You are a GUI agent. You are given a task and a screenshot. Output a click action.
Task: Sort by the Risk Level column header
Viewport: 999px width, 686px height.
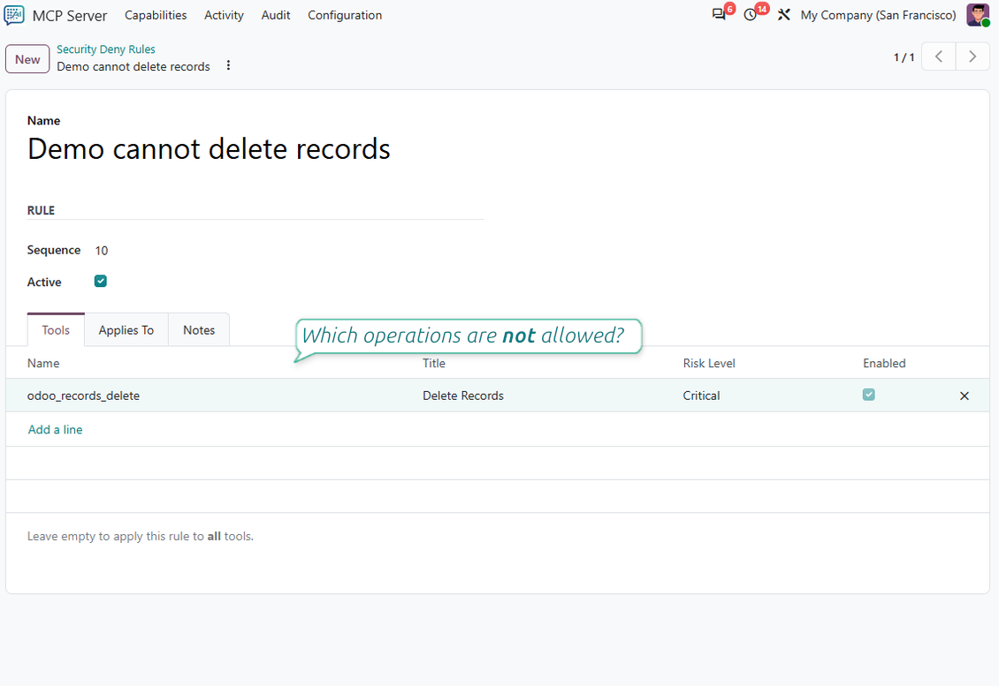coord(709,364)
